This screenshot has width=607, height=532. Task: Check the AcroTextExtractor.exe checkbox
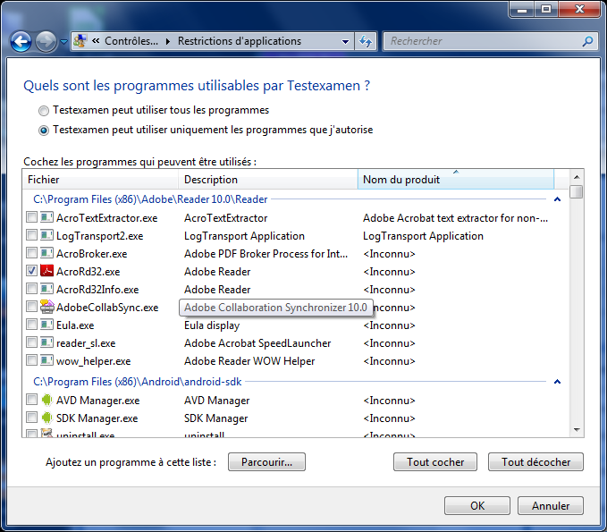(32, 217)
